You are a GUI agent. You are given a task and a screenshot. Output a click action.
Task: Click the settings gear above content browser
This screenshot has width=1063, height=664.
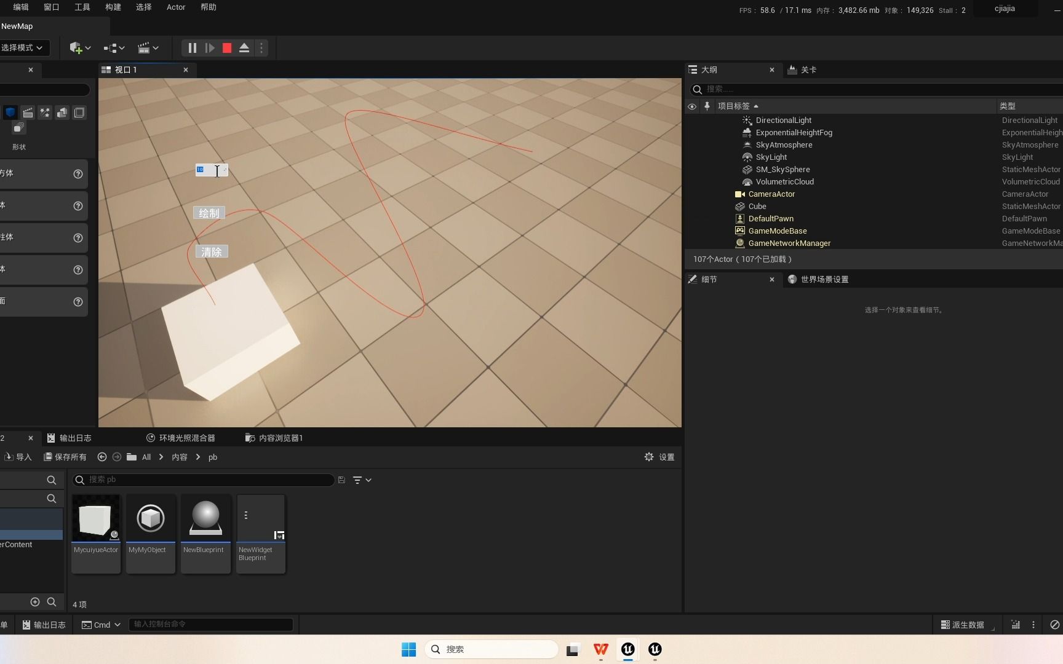(x=650, y=457)
